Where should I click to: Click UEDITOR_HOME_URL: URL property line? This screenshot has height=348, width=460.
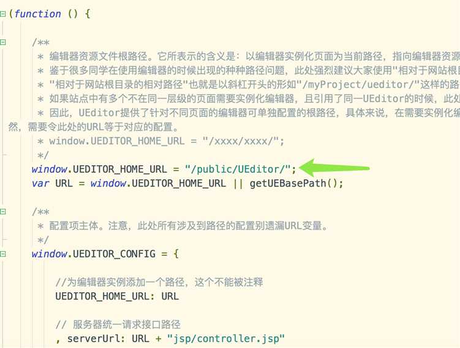117,296
